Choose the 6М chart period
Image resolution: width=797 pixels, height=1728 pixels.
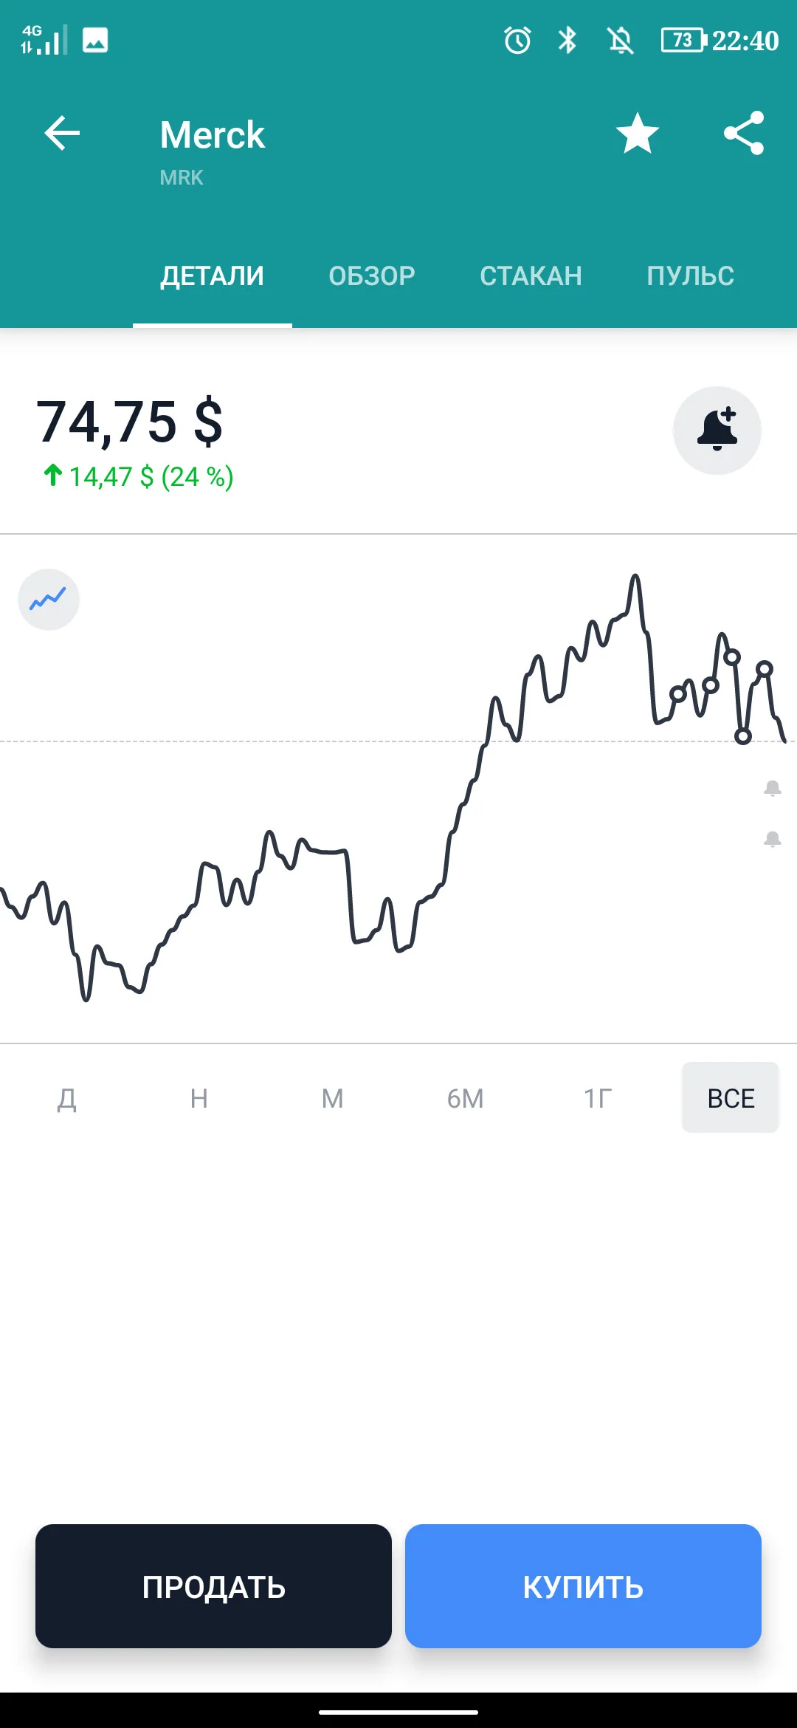[x=466, y=1098]
